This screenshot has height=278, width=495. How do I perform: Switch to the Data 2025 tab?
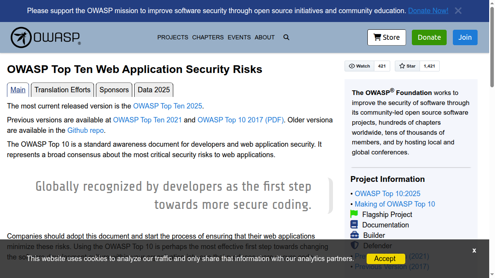[154, 90]
